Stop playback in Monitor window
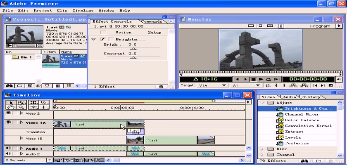Screen dimensions: 347x165 coord(253,79)
